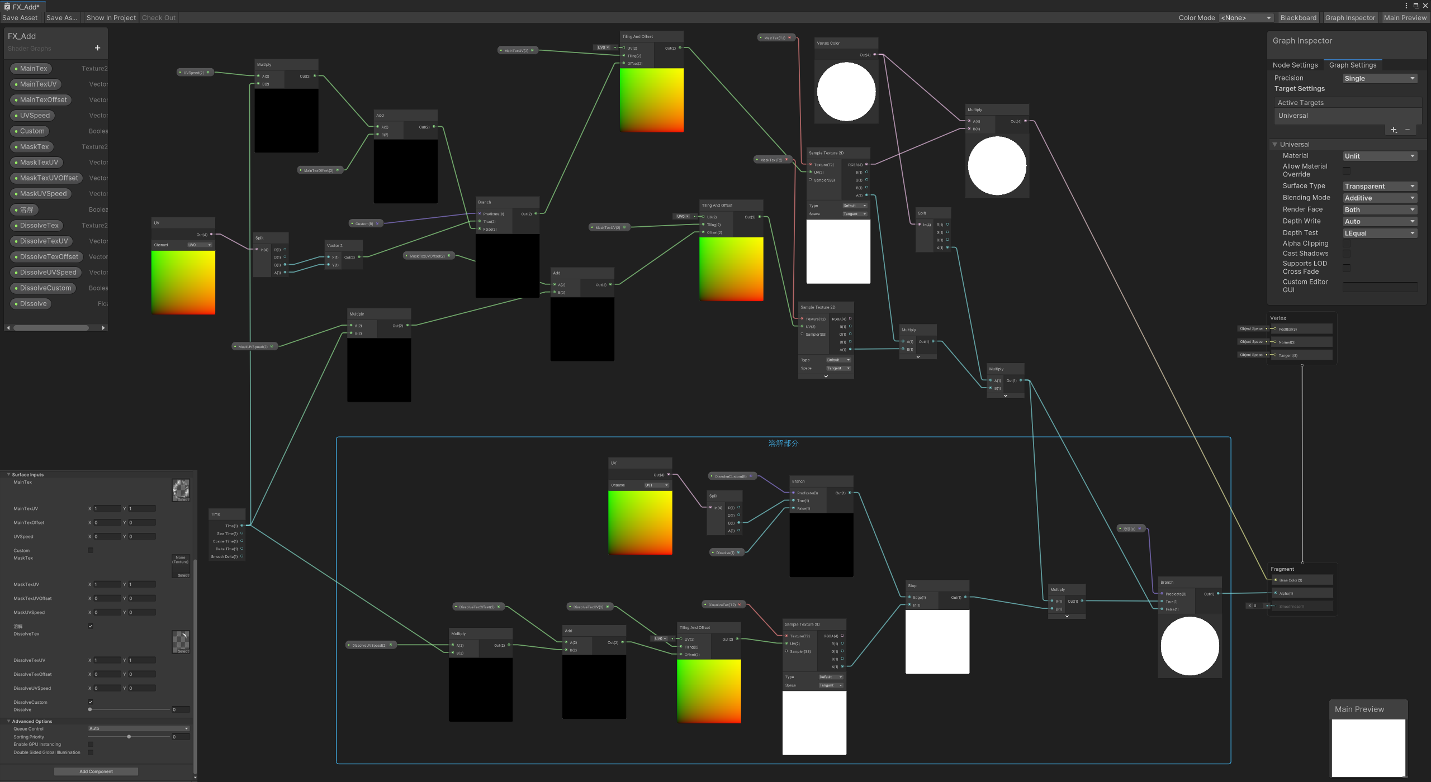
Task: Adjust the Dissolve slider handle
Action: click(x=90, y=709)
